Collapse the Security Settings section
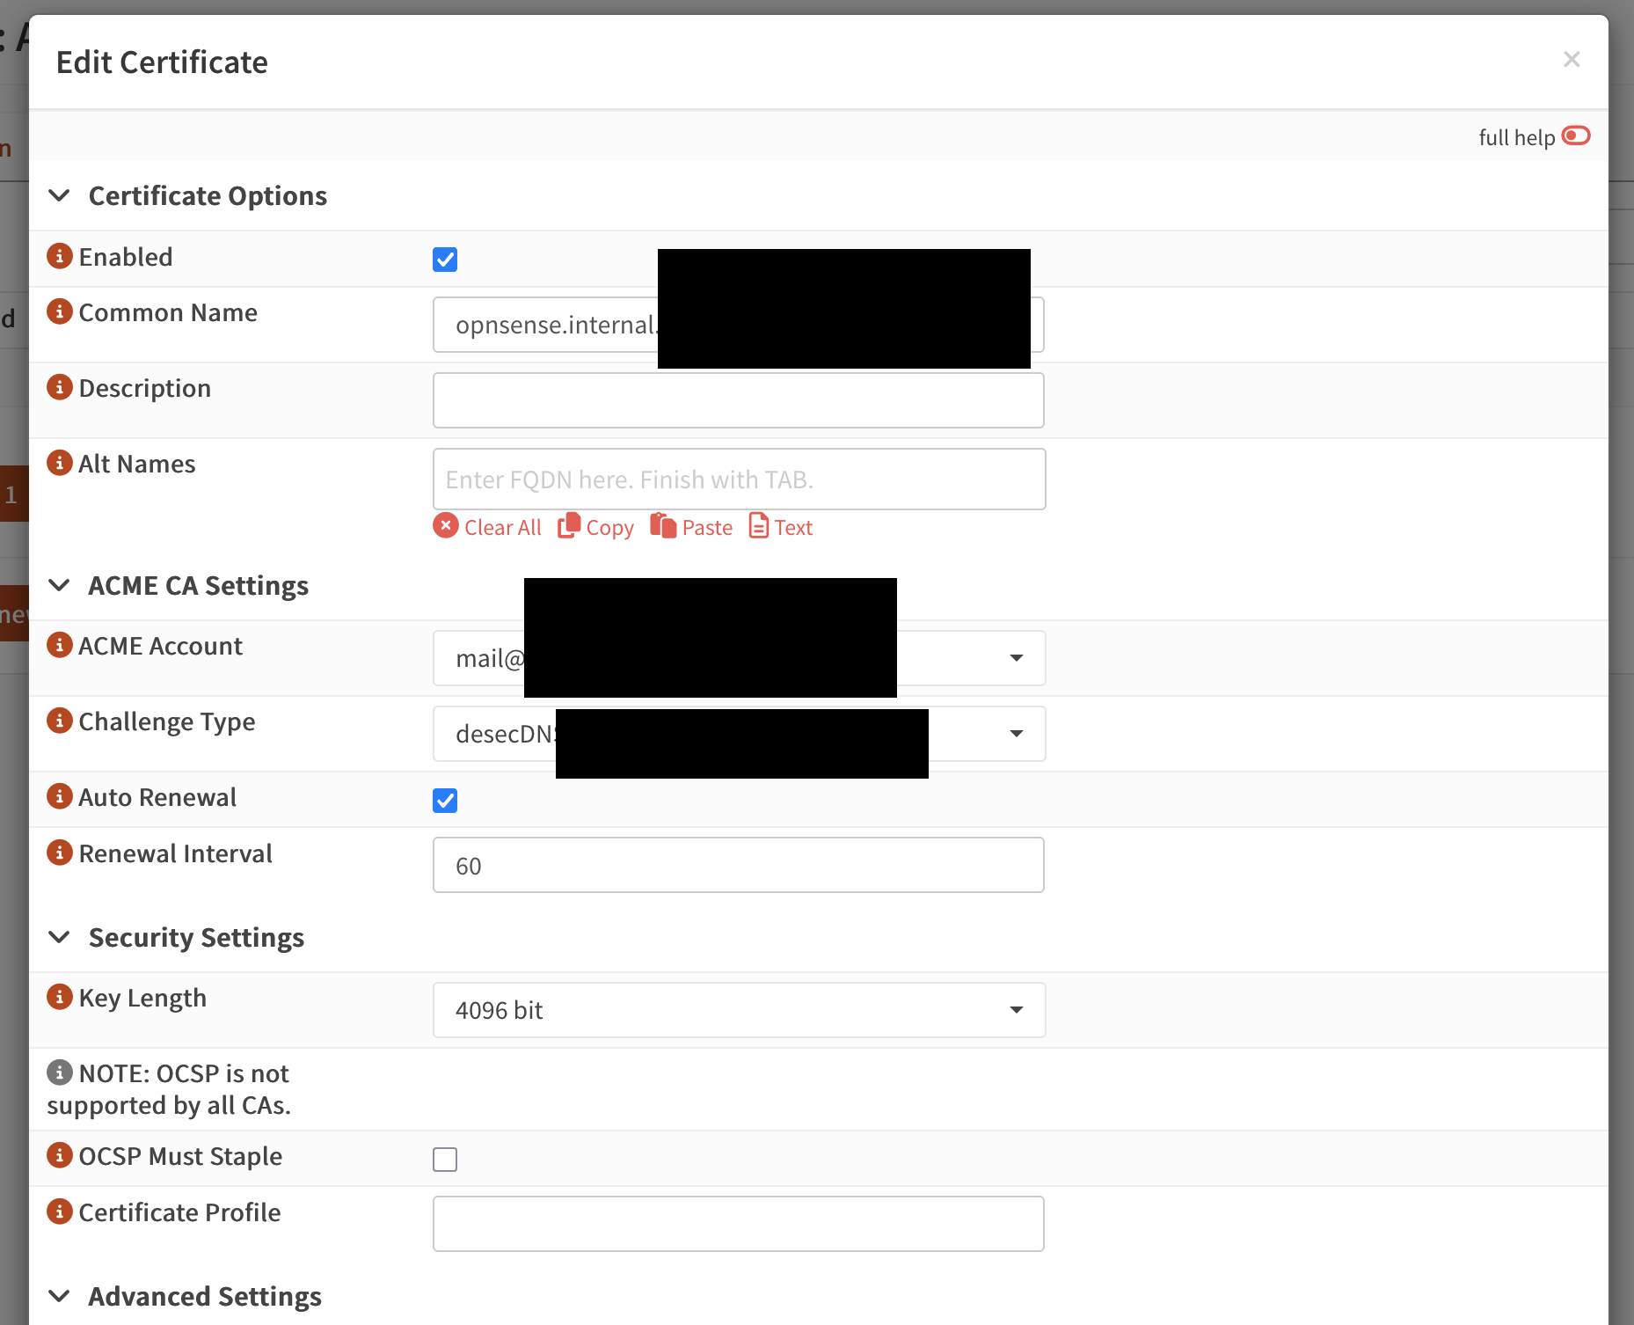 (x=60, y=937)
